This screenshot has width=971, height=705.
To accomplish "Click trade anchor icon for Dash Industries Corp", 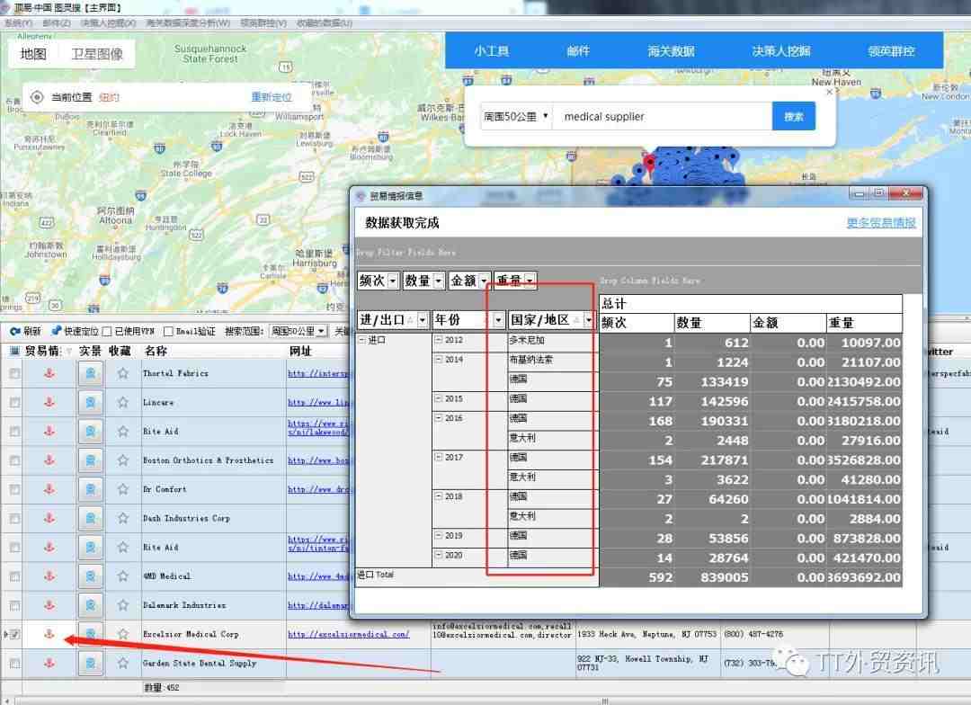I will [49, 518].
